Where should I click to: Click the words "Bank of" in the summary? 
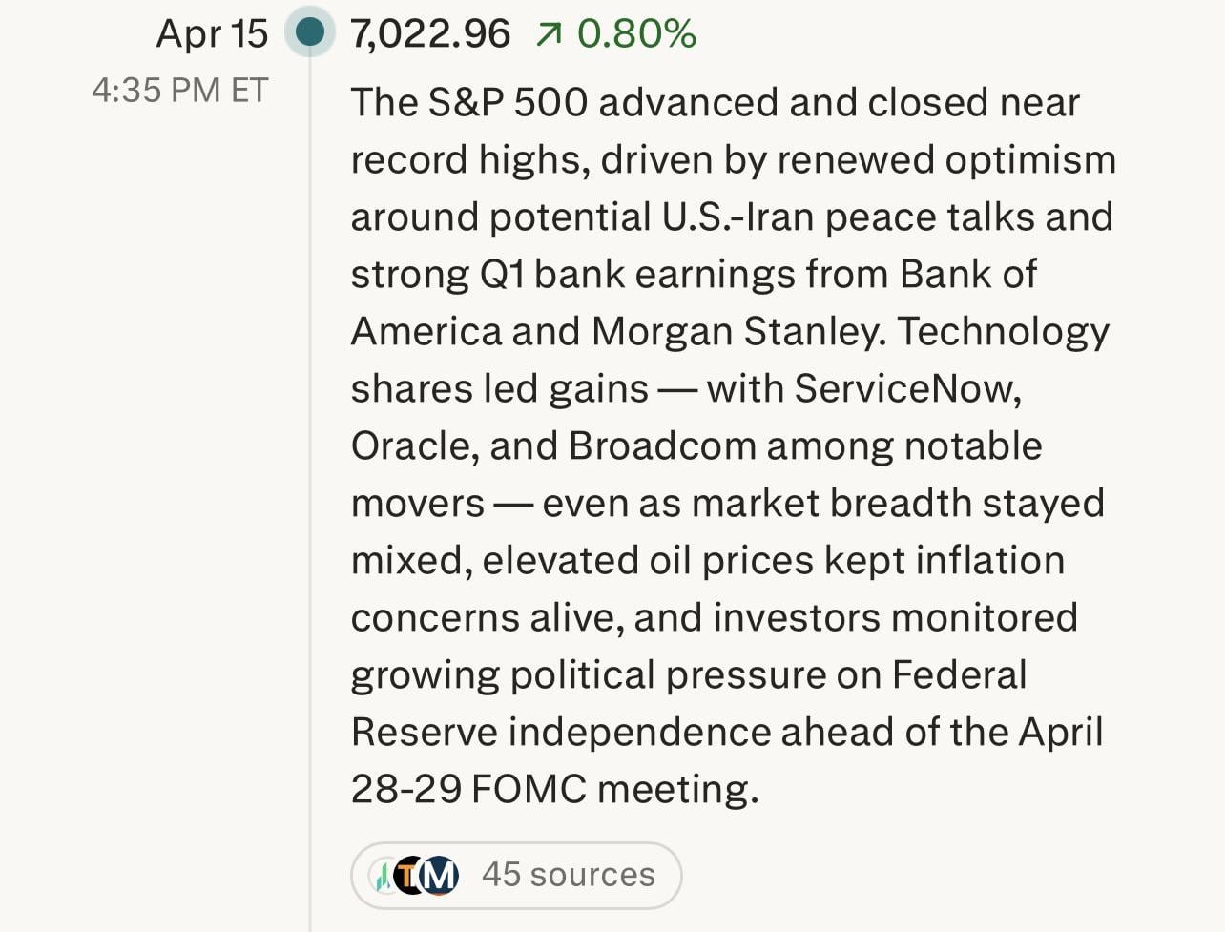pos(967,275)
